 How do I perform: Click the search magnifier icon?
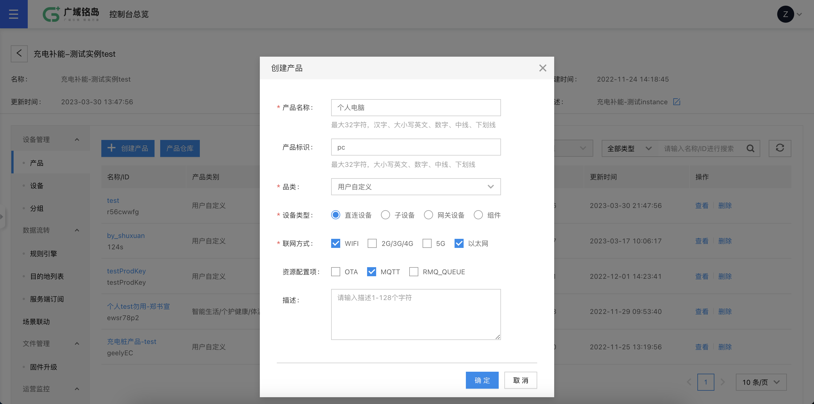(751, 148)
